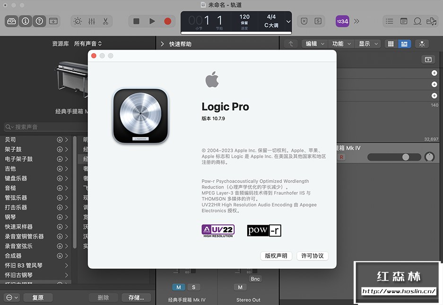Open the sound category popup
Image resolution: width=443 pixels, height=305 pixels.
(x=87, y=44)
